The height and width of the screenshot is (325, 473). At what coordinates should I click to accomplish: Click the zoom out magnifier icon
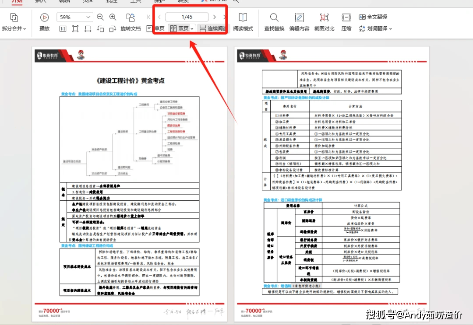100,17
